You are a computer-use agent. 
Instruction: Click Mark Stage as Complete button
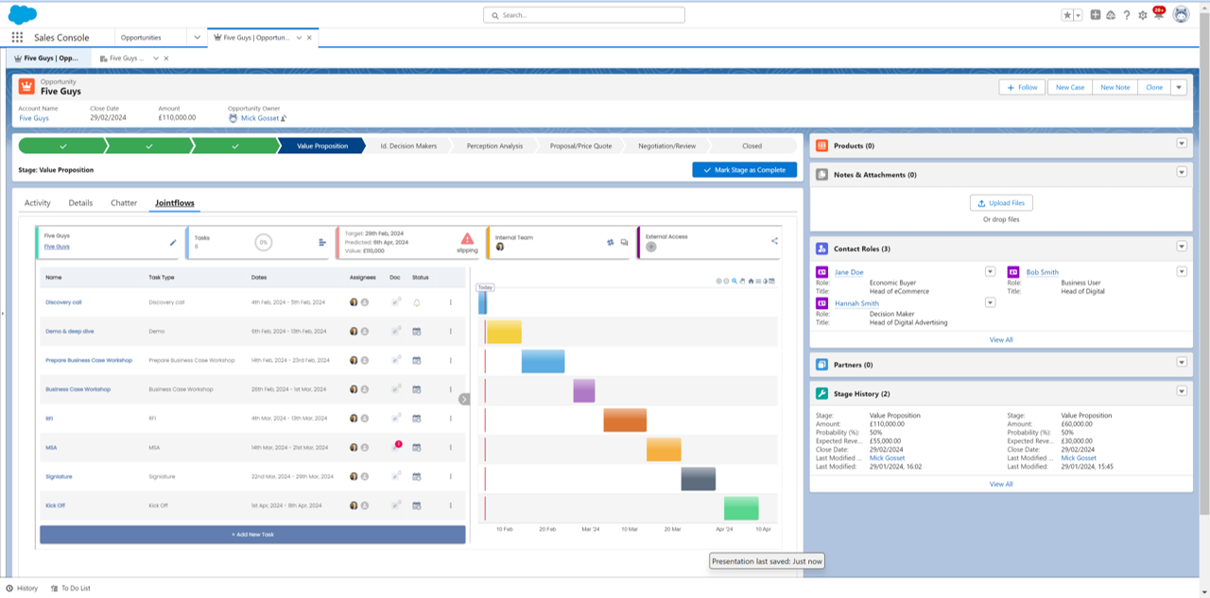pyautogui.click(x=744, y=170)
